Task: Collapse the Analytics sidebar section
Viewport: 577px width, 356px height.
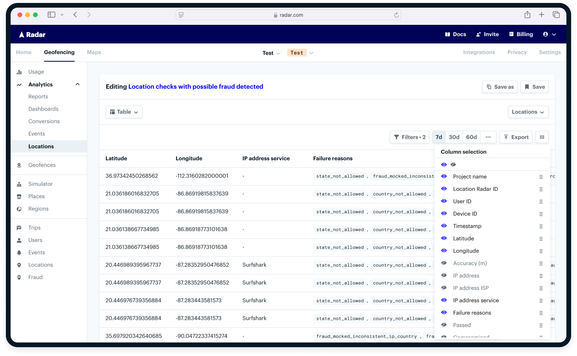Action: [77, 84]
